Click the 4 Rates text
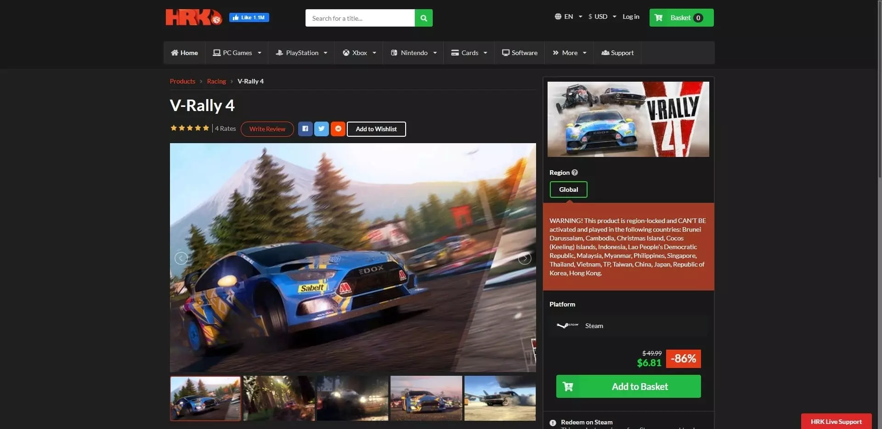This screenshot has width=882, height=429. (x=226, y=128)
